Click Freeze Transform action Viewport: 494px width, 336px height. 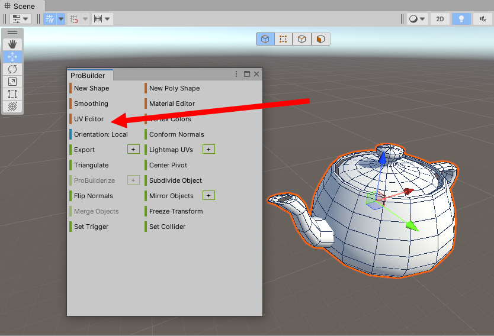(x=176, y=212)
